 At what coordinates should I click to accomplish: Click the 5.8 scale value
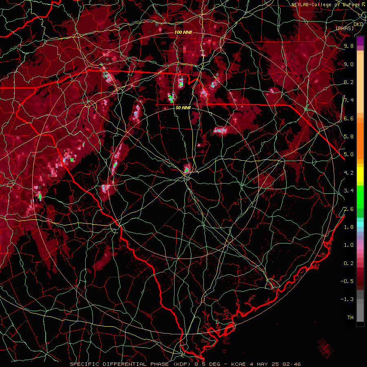(x=349, y=137)
